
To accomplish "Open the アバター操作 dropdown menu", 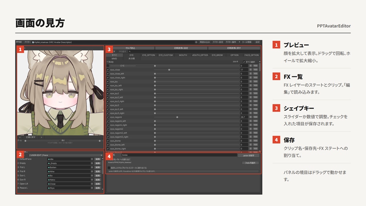I will coord(232,42).
